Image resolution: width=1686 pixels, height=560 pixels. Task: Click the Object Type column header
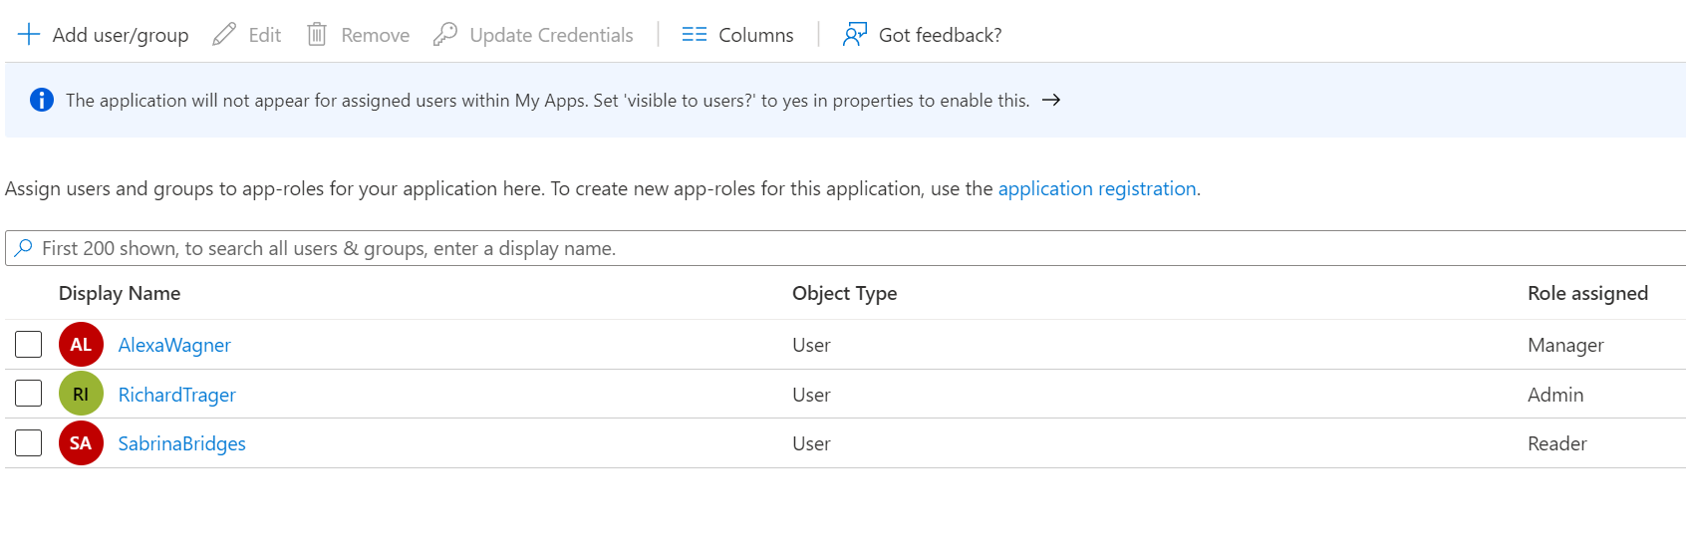844,293
